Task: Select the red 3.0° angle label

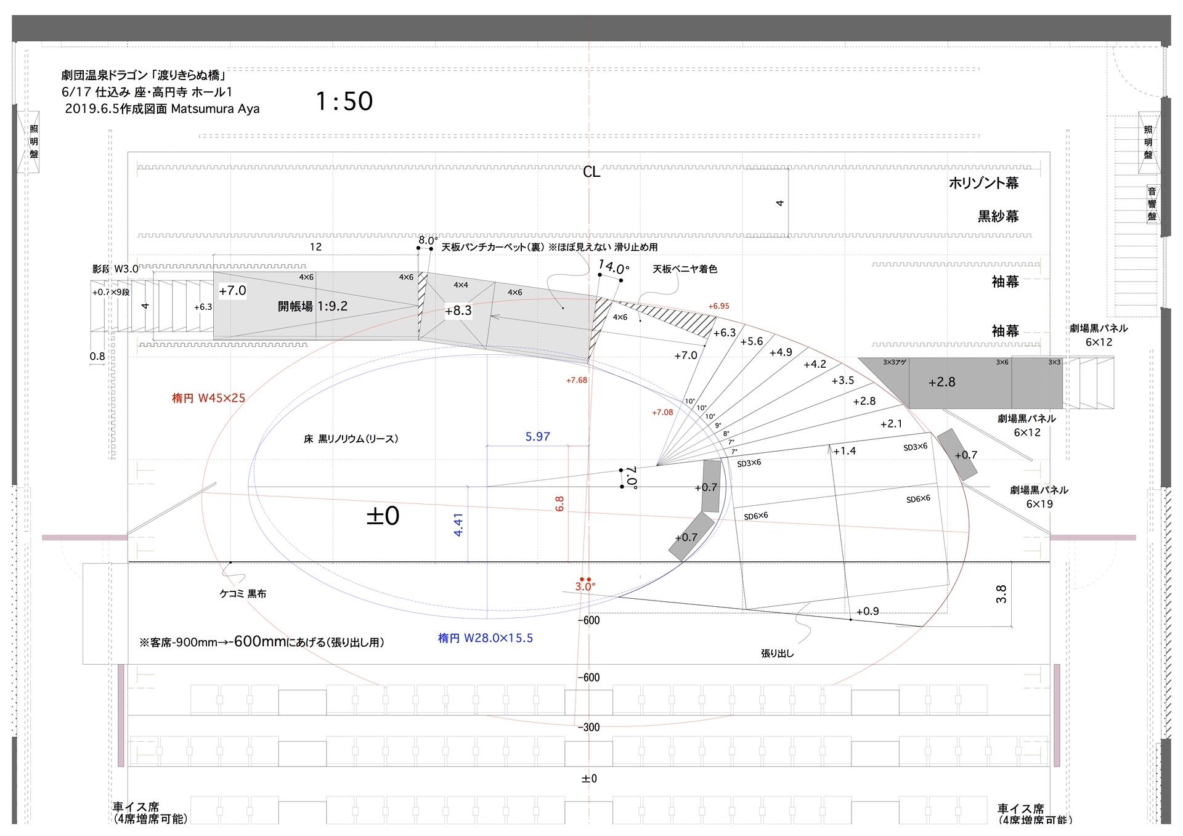Action: (x=585, y=586)
